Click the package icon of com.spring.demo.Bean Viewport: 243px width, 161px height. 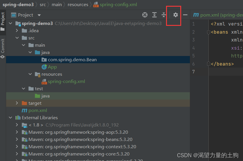tap(44, 59)
